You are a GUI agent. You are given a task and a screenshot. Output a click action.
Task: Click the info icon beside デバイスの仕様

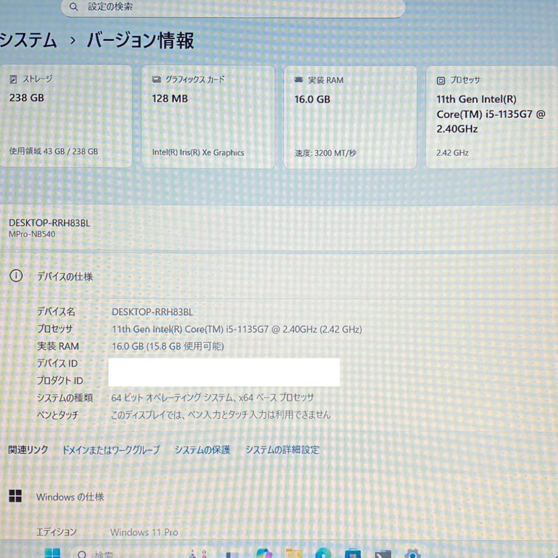(16, 275)
